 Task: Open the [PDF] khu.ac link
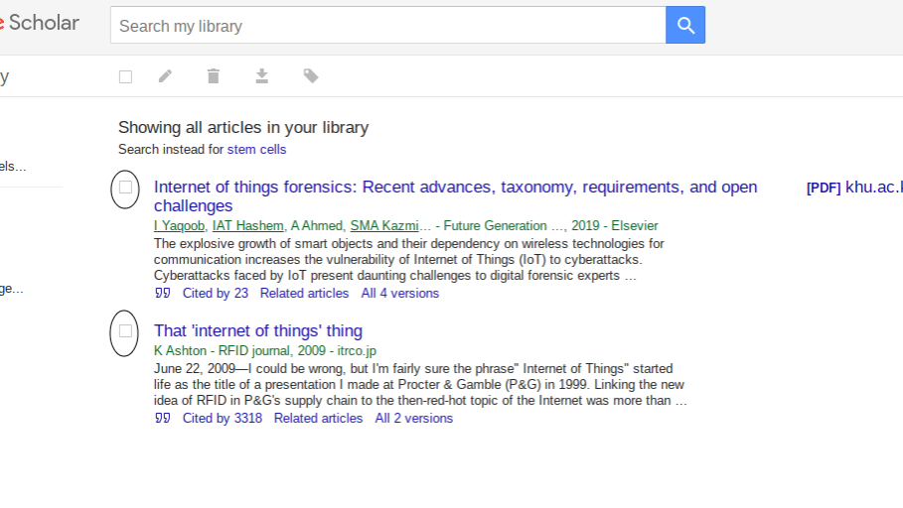(x=854, y=188)
